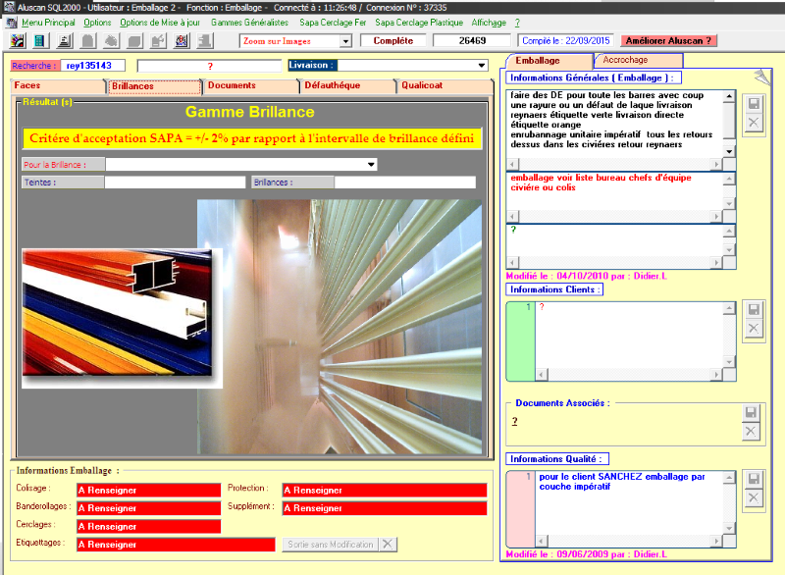The height and width of the screenshot is (575, 785).
Task: Click down arrow in red emballage note box
Action: click(x=729, y=204)
